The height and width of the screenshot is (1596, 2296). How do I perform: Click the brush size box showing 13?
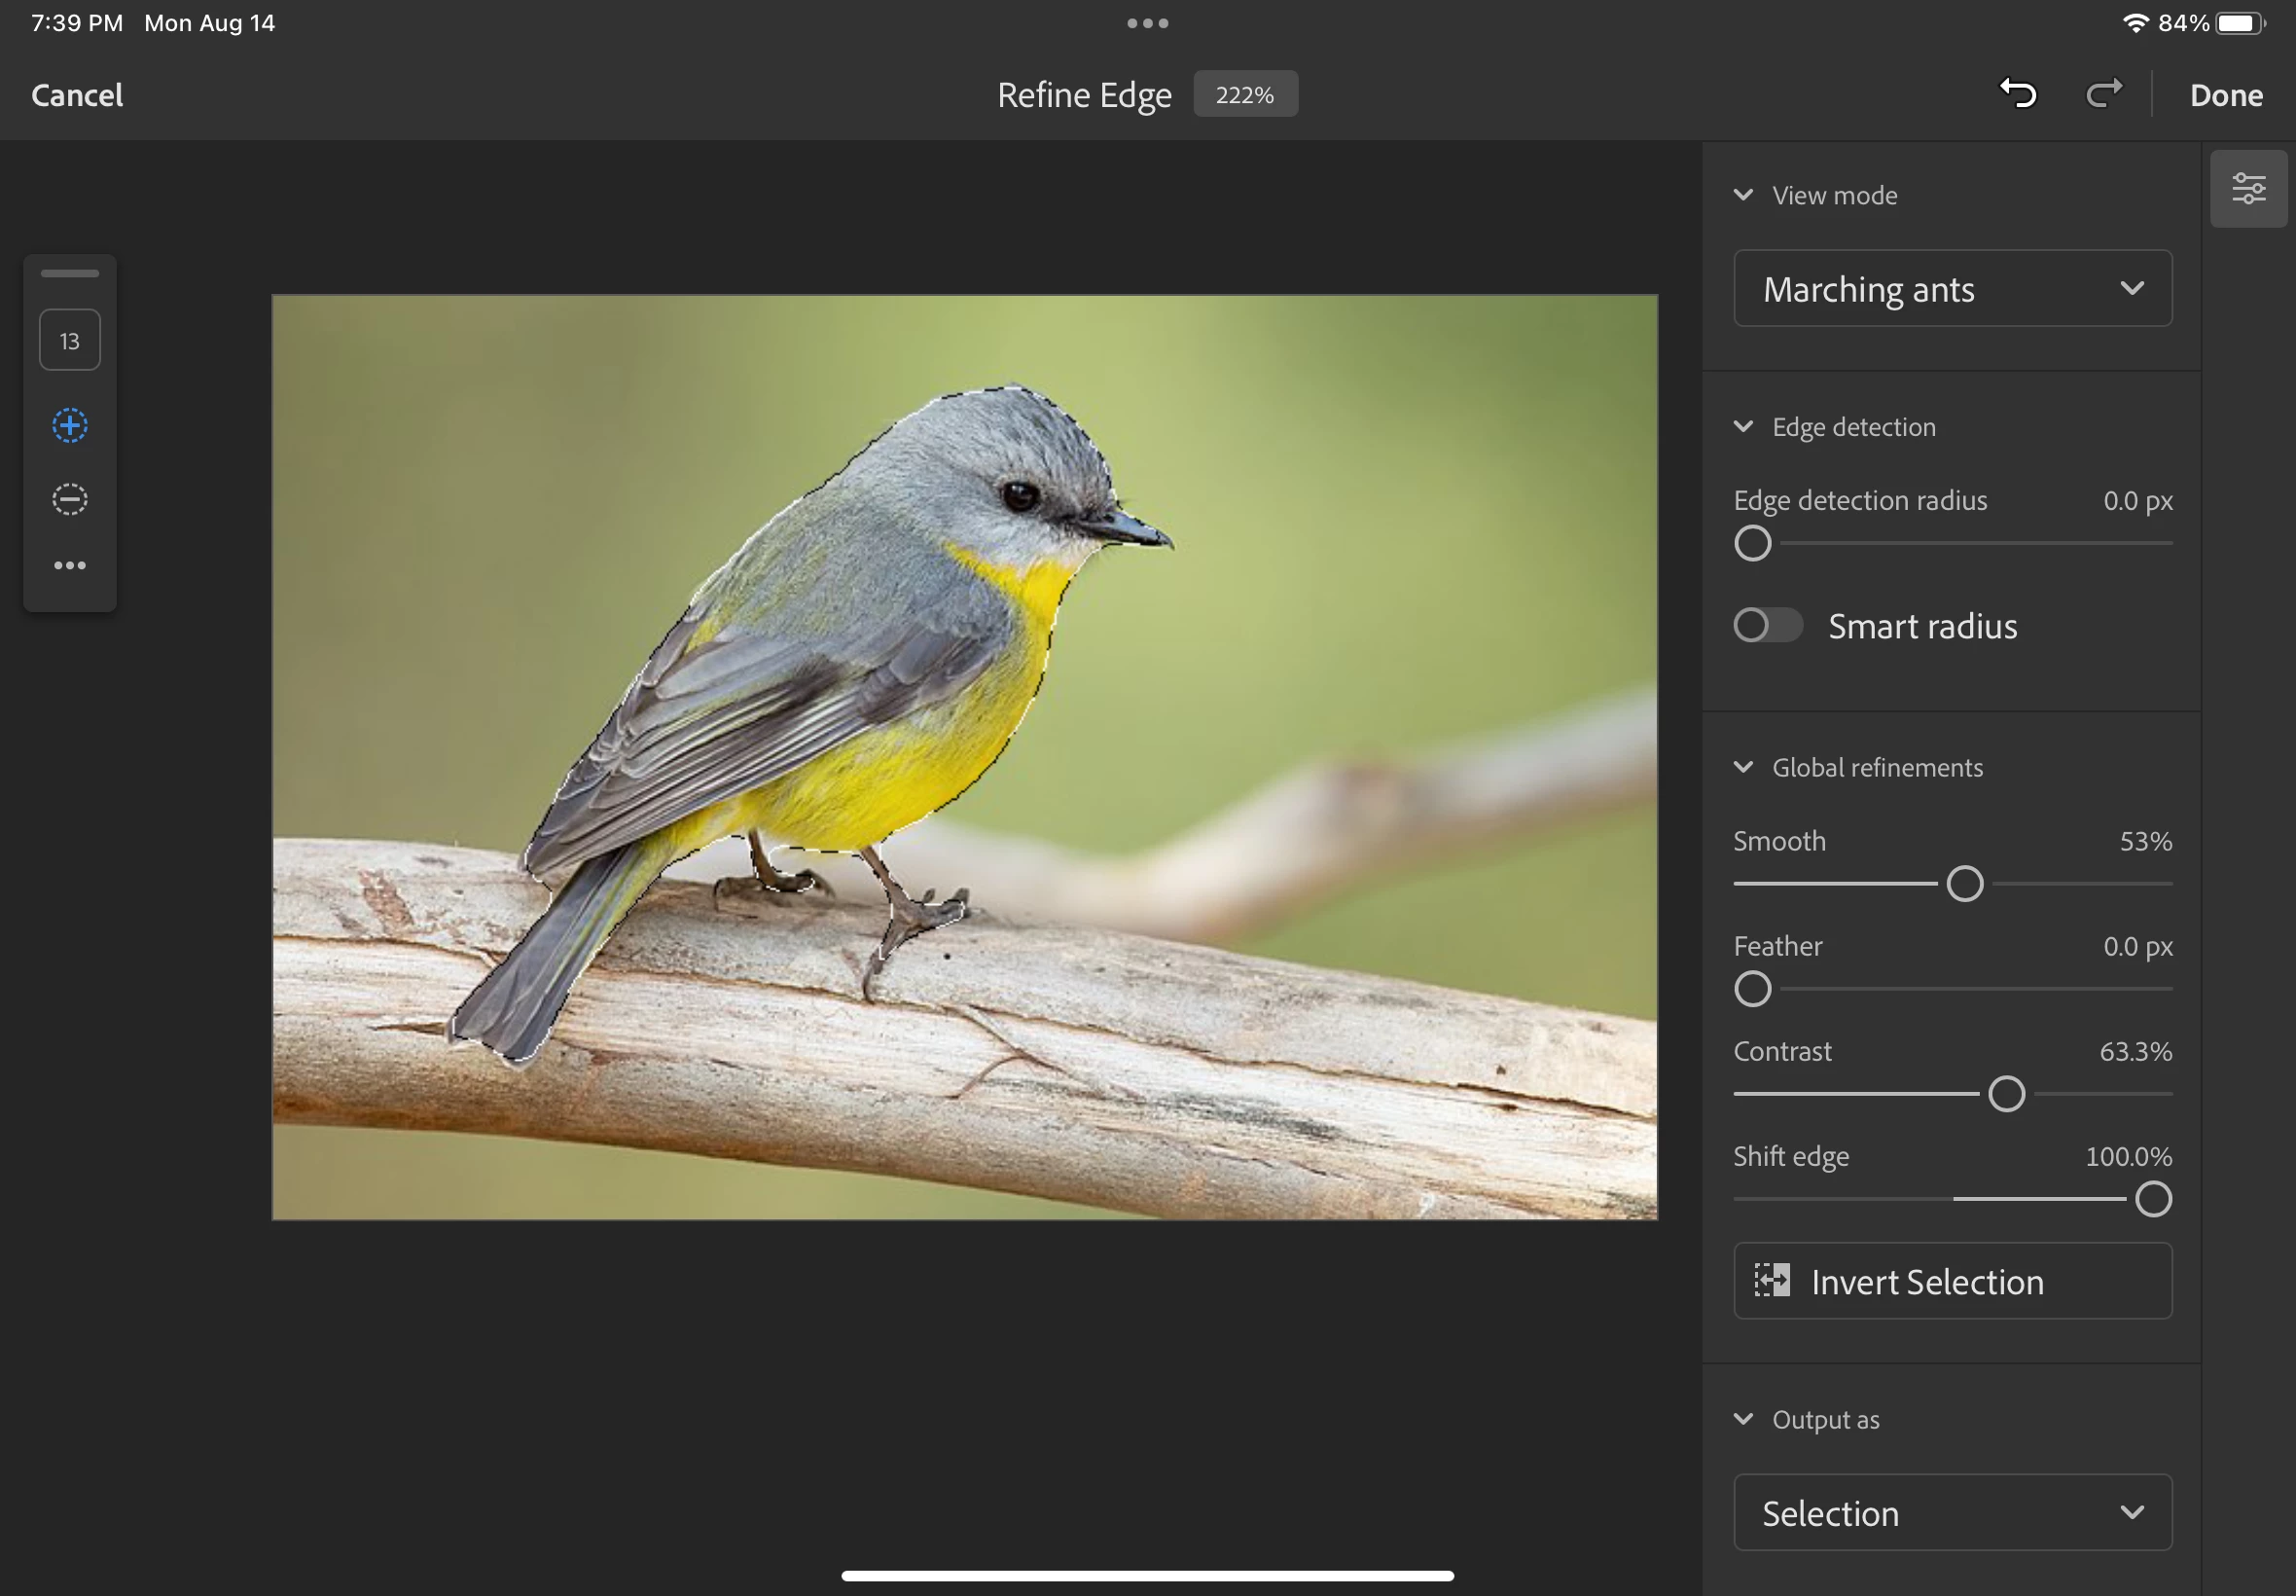(69, 341)
